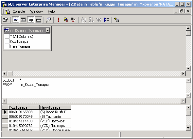Click the Console menu icon
This screenshot has width=193, height=139.
tap(8, 11)
